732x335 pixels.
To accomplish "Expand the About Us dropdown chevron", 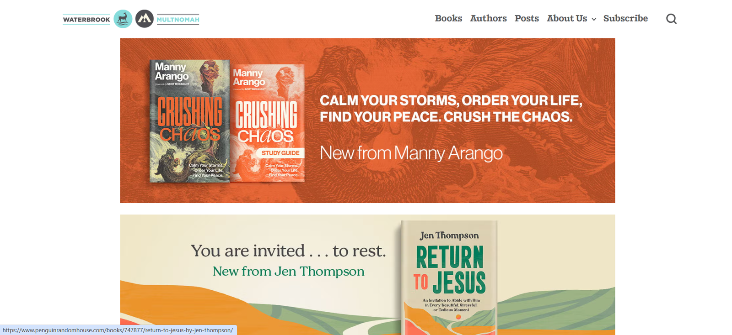I will pos(594,19).
